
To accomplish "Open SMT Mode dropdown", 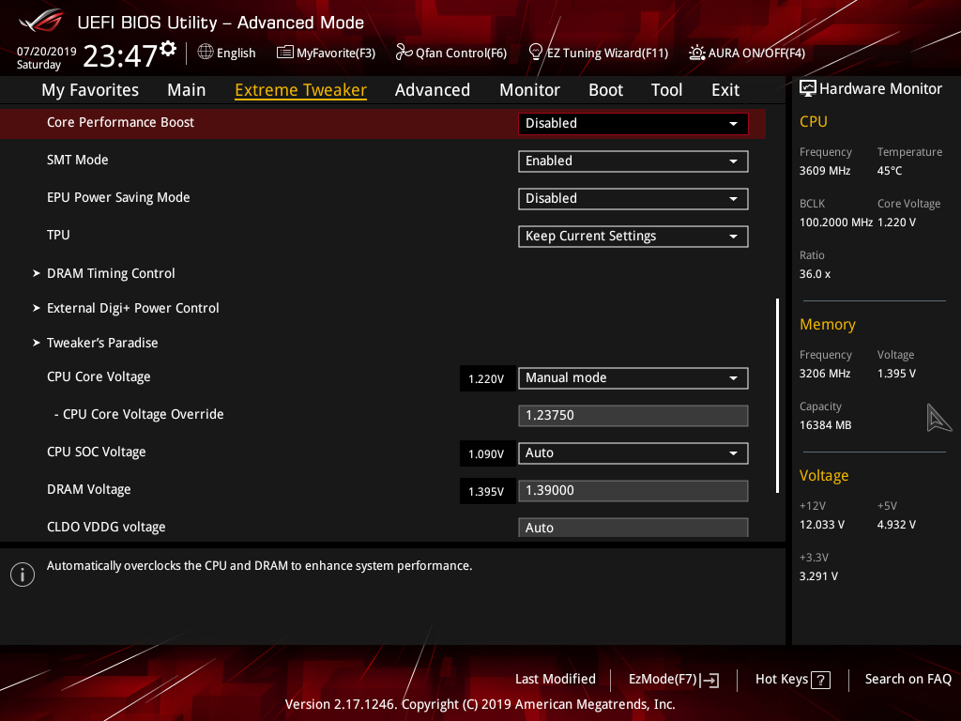I will tap(633, 161).
